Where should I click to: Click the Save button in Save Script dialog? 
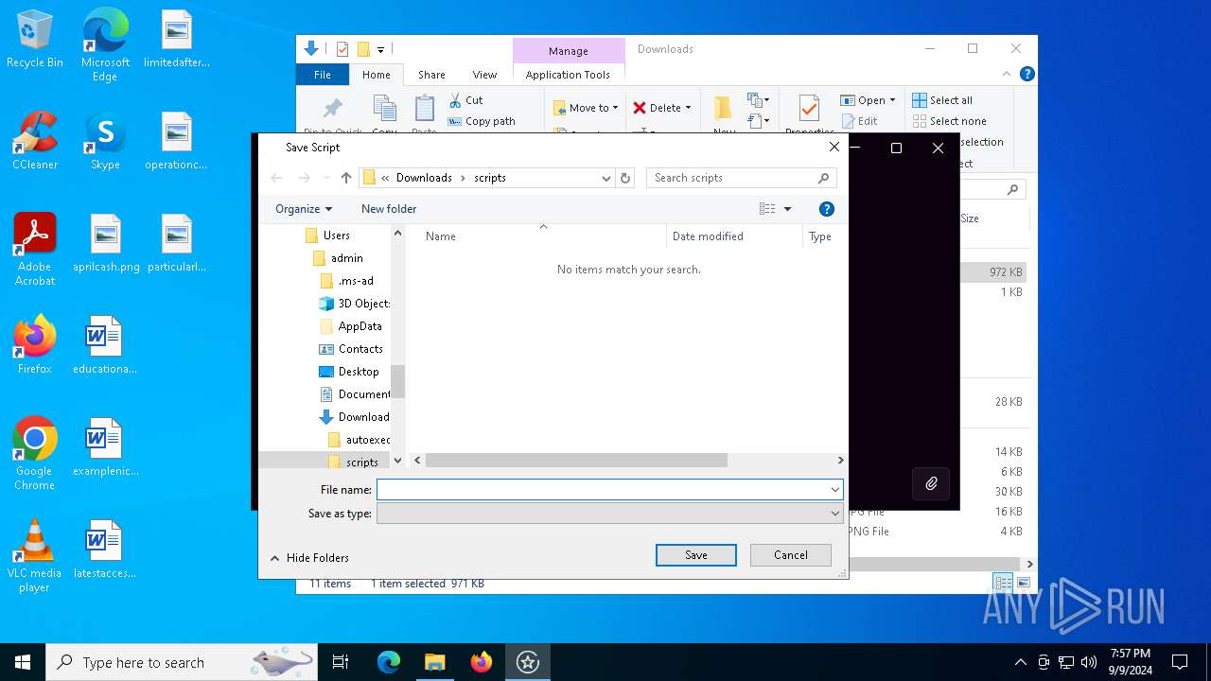695,555
